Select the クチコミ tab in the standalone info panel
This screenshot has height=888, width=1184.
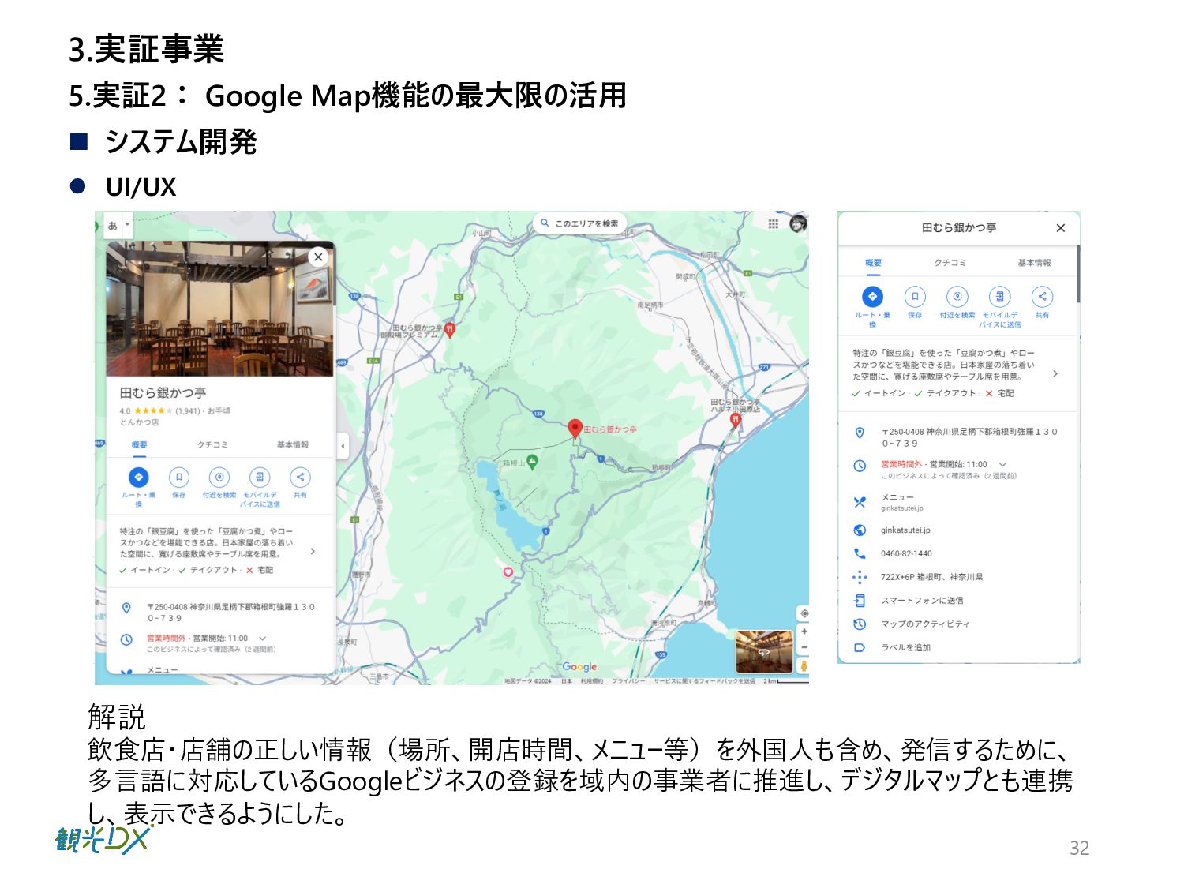(950, 263)
